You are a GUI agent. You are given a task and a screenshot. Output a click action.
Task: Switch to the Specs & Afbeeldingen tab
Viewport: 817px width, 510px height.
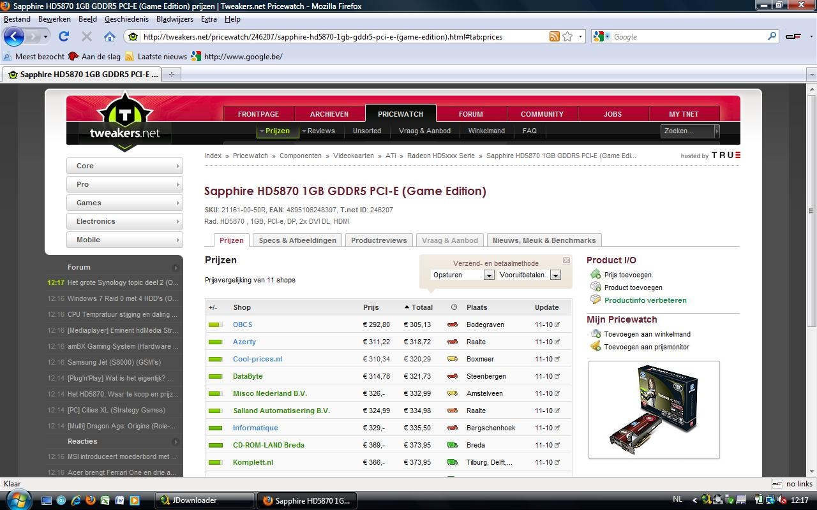[x=297, y=240]
